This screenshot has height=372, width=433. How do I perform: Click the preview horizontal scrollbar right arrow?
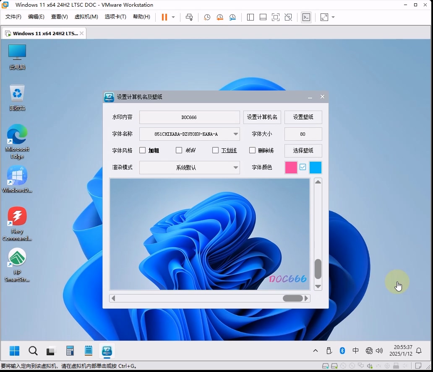306,298
